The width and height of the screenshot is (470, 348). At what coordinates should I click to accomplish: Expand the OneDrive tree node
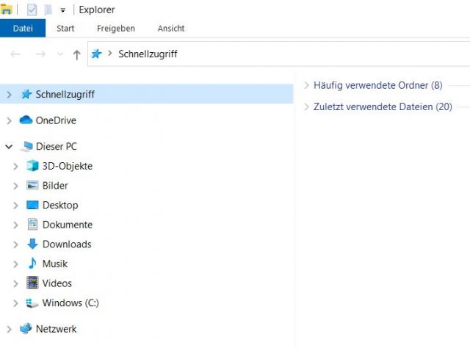pyautogui.click(x=9, y=121)
